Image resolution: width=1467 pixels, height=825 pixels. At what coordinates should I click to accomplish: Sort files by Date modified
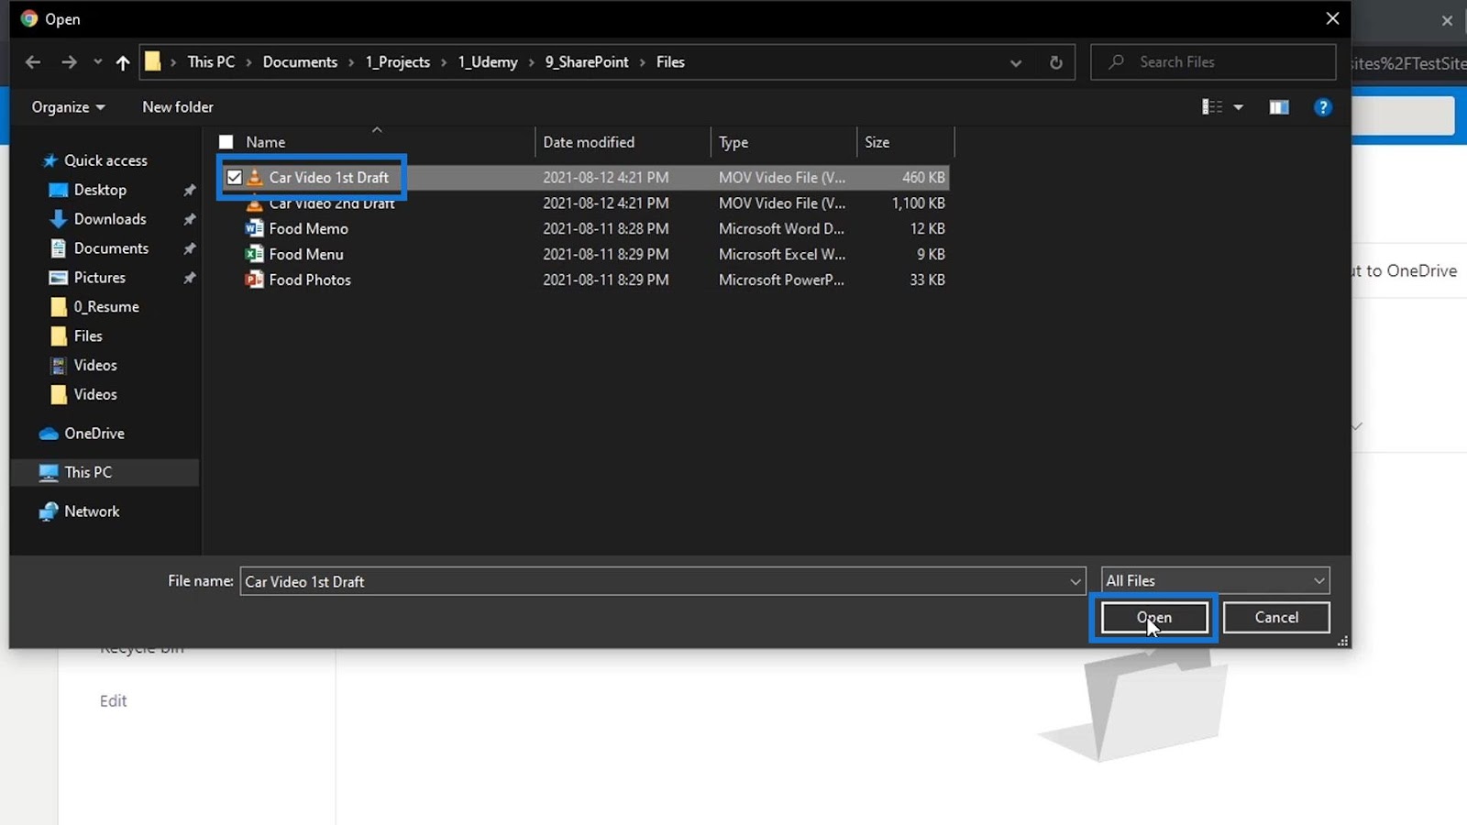(x=589, y=142)
